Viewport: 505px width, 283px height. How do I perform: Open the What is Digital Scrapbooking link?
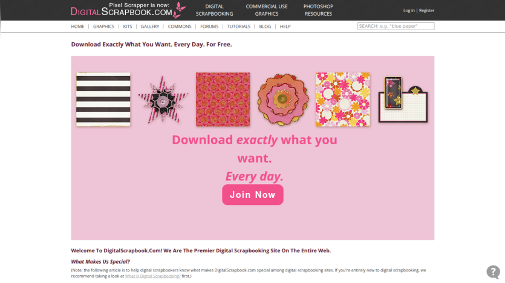(x=152, y=276)
